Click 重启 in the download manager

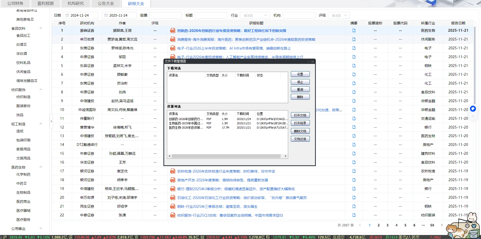pos(300,89)
